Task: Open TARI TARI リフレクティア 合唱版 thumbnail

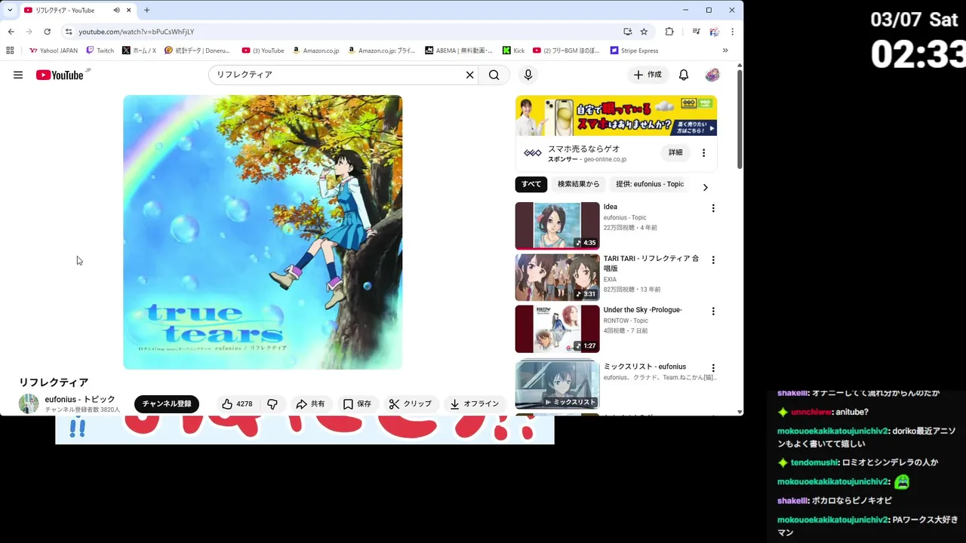Action: [558, 277]
